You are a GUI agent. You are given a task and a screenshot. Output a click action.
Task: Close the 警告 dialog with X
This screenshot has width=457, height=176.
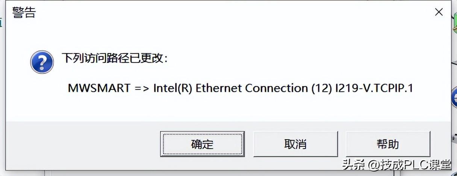pyautogui.click(x=439, y=12)
